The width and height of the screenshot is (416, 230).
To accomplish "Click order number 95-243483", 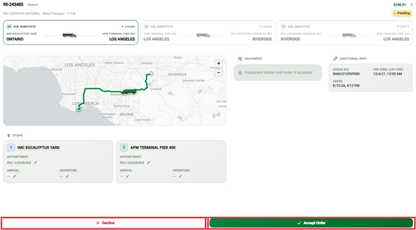I will pyautogui.click(x=13, y=5).
